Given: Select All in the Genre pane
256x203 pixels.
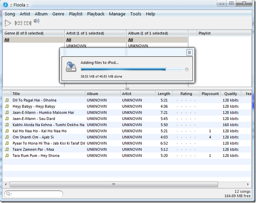Looking at the screenshot, I should coord(34,40).
